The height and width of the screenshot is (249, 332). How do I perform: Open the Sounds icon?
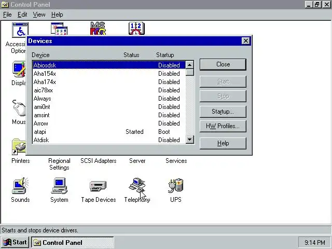[20, 186]
